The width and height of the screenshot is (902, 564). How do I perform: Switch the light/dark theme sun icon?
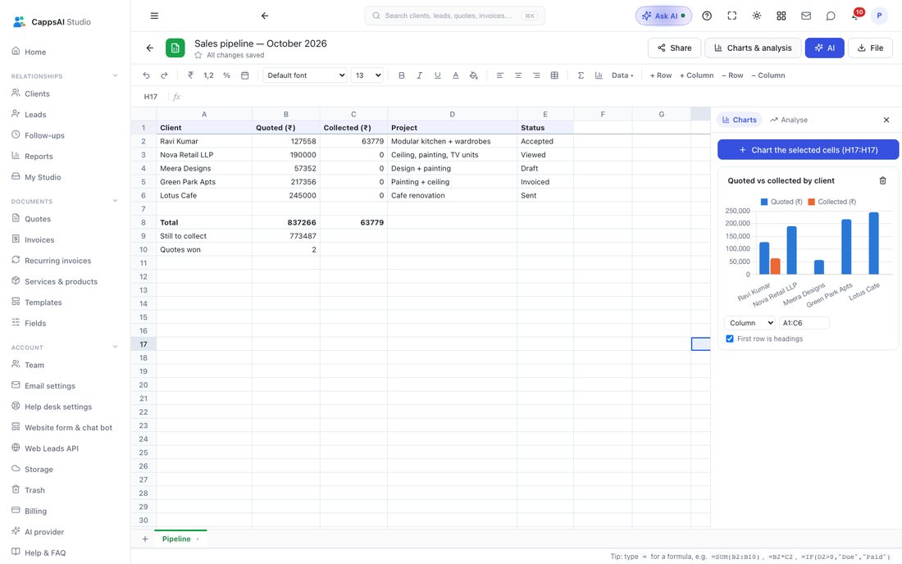[757, 16]
